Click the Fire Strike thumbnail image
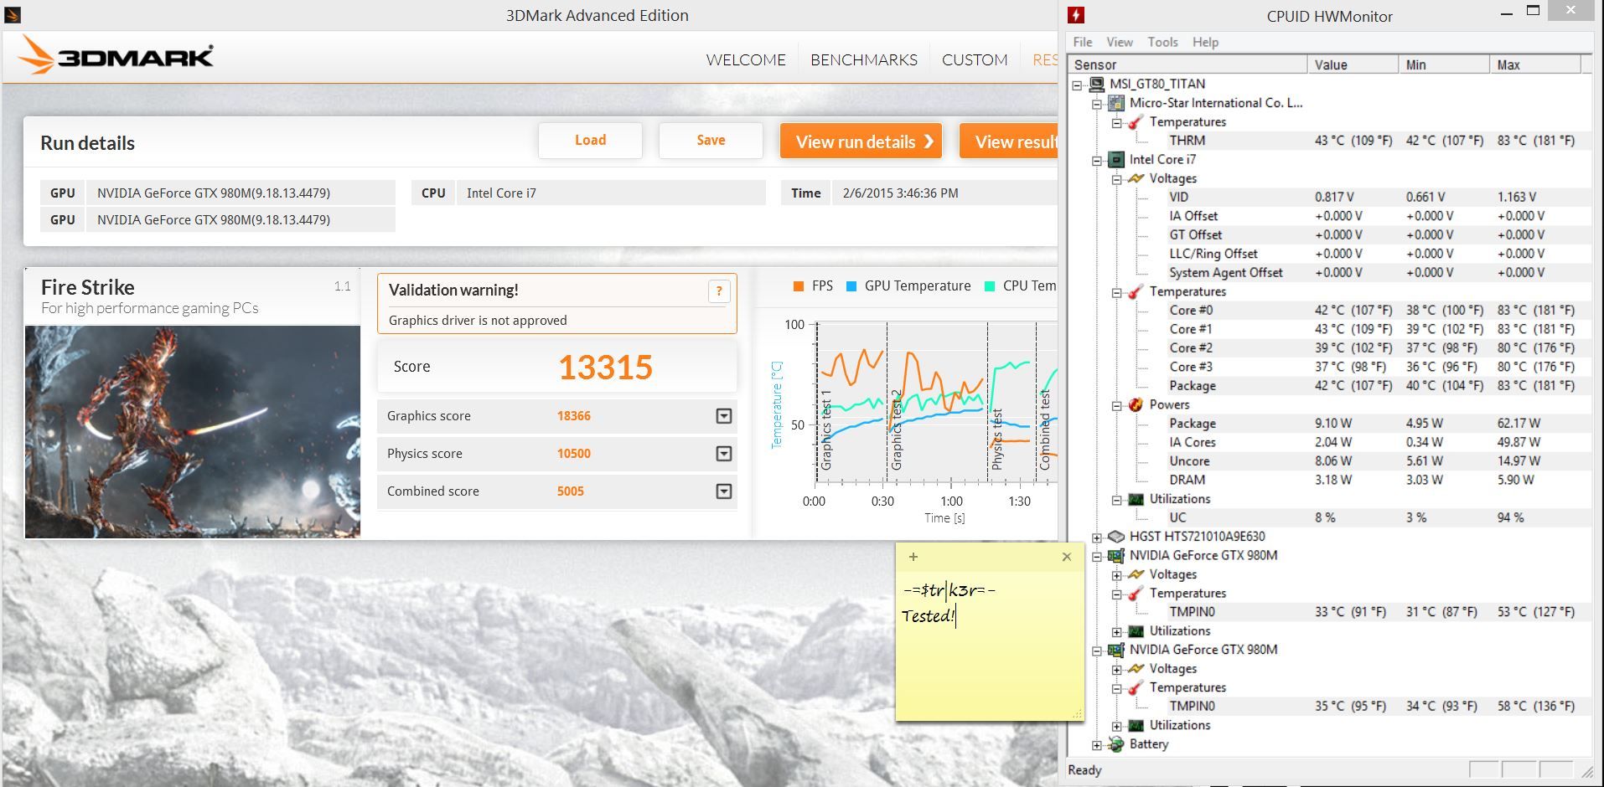 pos(193,432)
